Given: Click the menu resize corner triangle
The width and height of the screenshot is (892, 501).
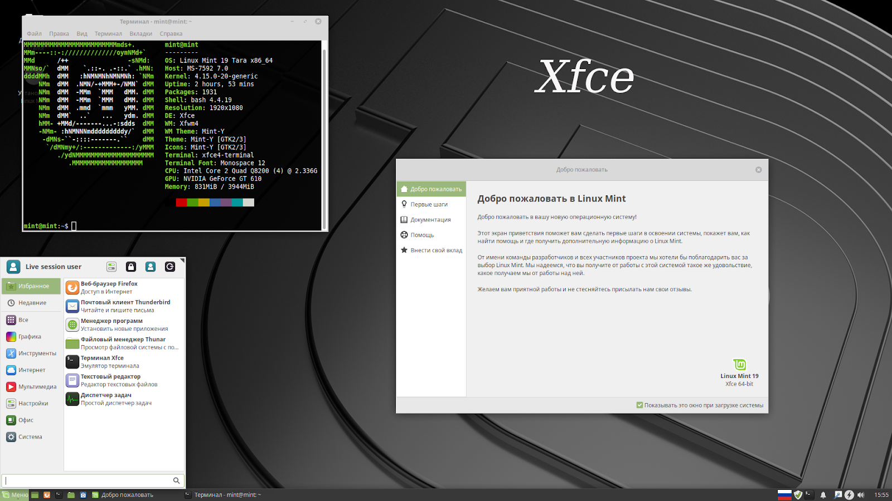Looking at the screenshot, I should (x=182, y=260).
